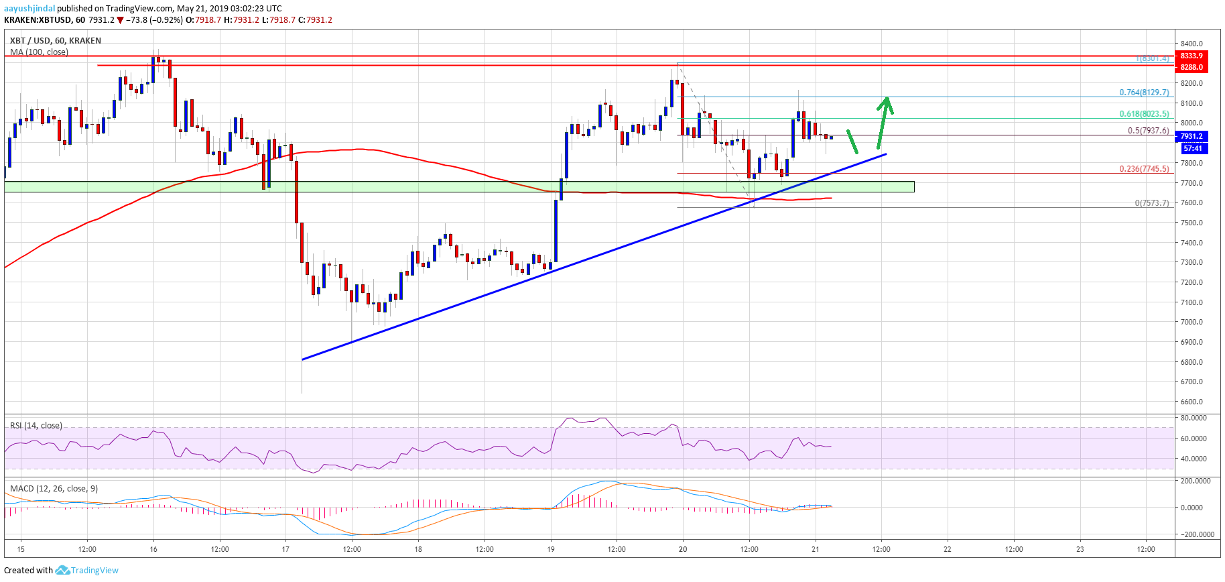Select the MA (100, close) indicator label
Viewport: 1225px width, 582px height.
[x=39, y=52]
